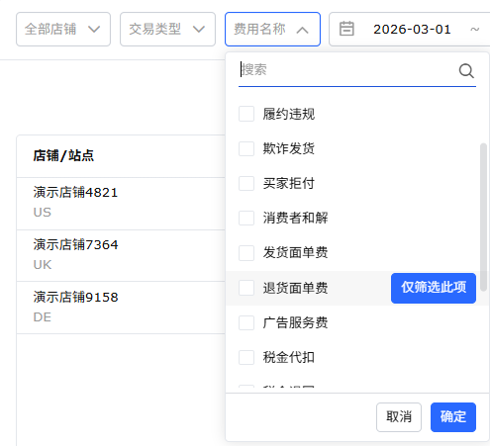Viewport: 490px width, 446px height.
Task: Check the 发货面单费 option
Action: [246, 253]
